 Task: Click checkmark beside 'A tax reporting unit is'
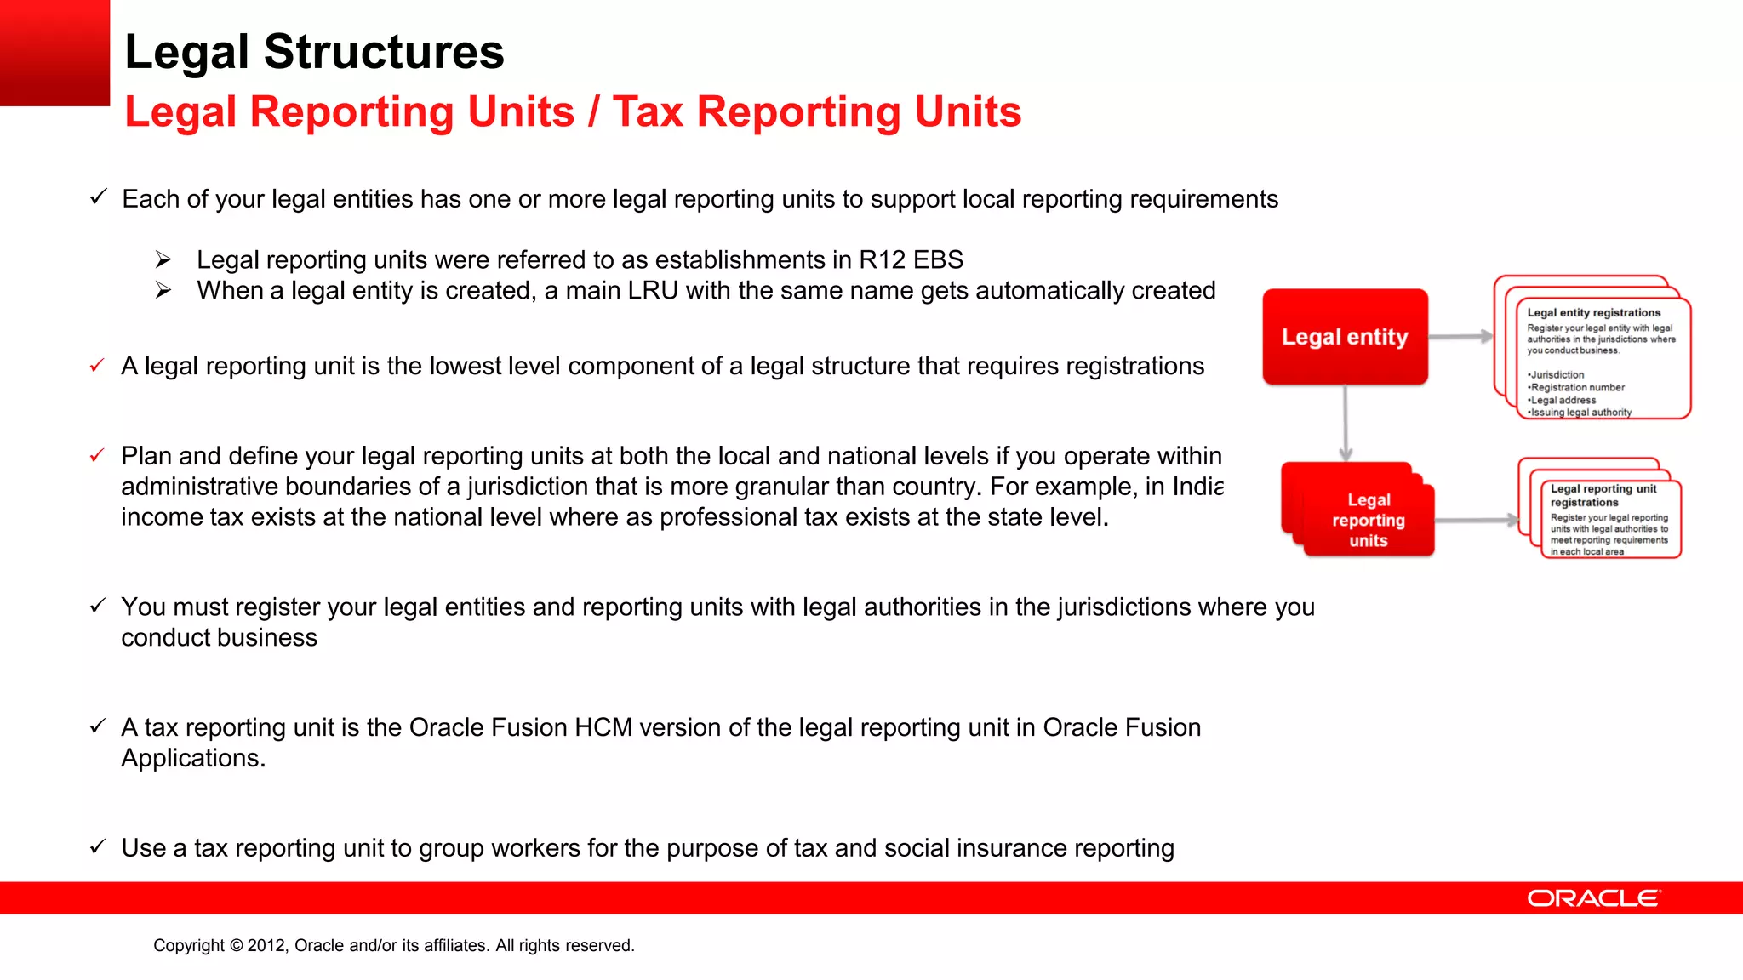pyautogui.click(x=98, y=726)
